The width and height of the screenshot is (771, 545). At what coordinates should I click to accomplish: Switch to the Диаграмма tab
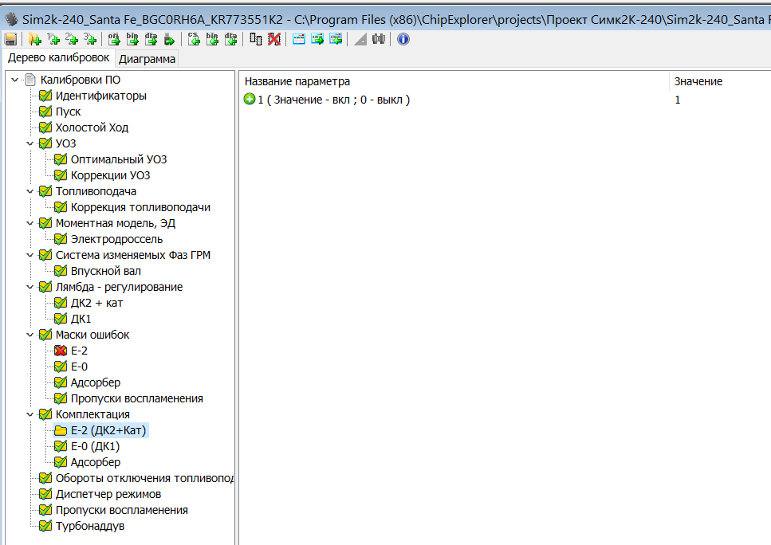click(x=148, y=58)
